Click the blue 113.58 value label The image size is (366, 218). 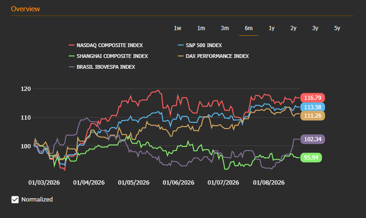coord(312,107)
